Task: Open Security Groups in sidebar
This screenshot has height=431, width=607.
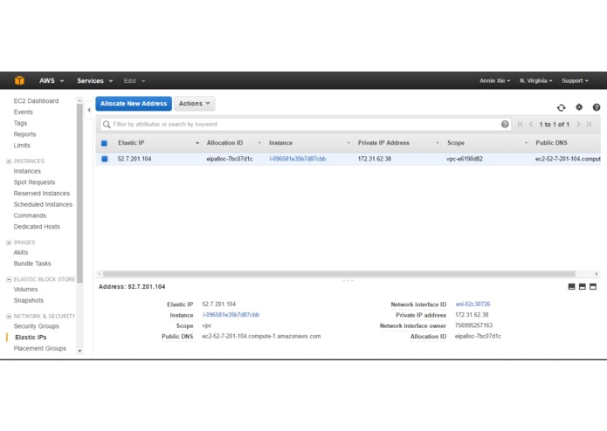Action: coord(37,326)
